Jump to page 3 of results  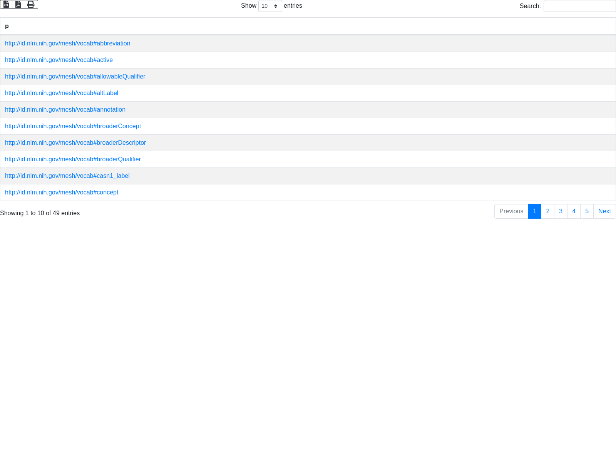[561, 211]
